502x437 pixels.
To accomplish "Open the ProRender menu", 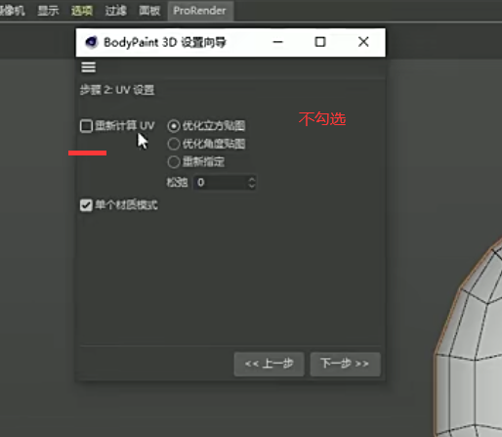I will click(x=199, y=11).
